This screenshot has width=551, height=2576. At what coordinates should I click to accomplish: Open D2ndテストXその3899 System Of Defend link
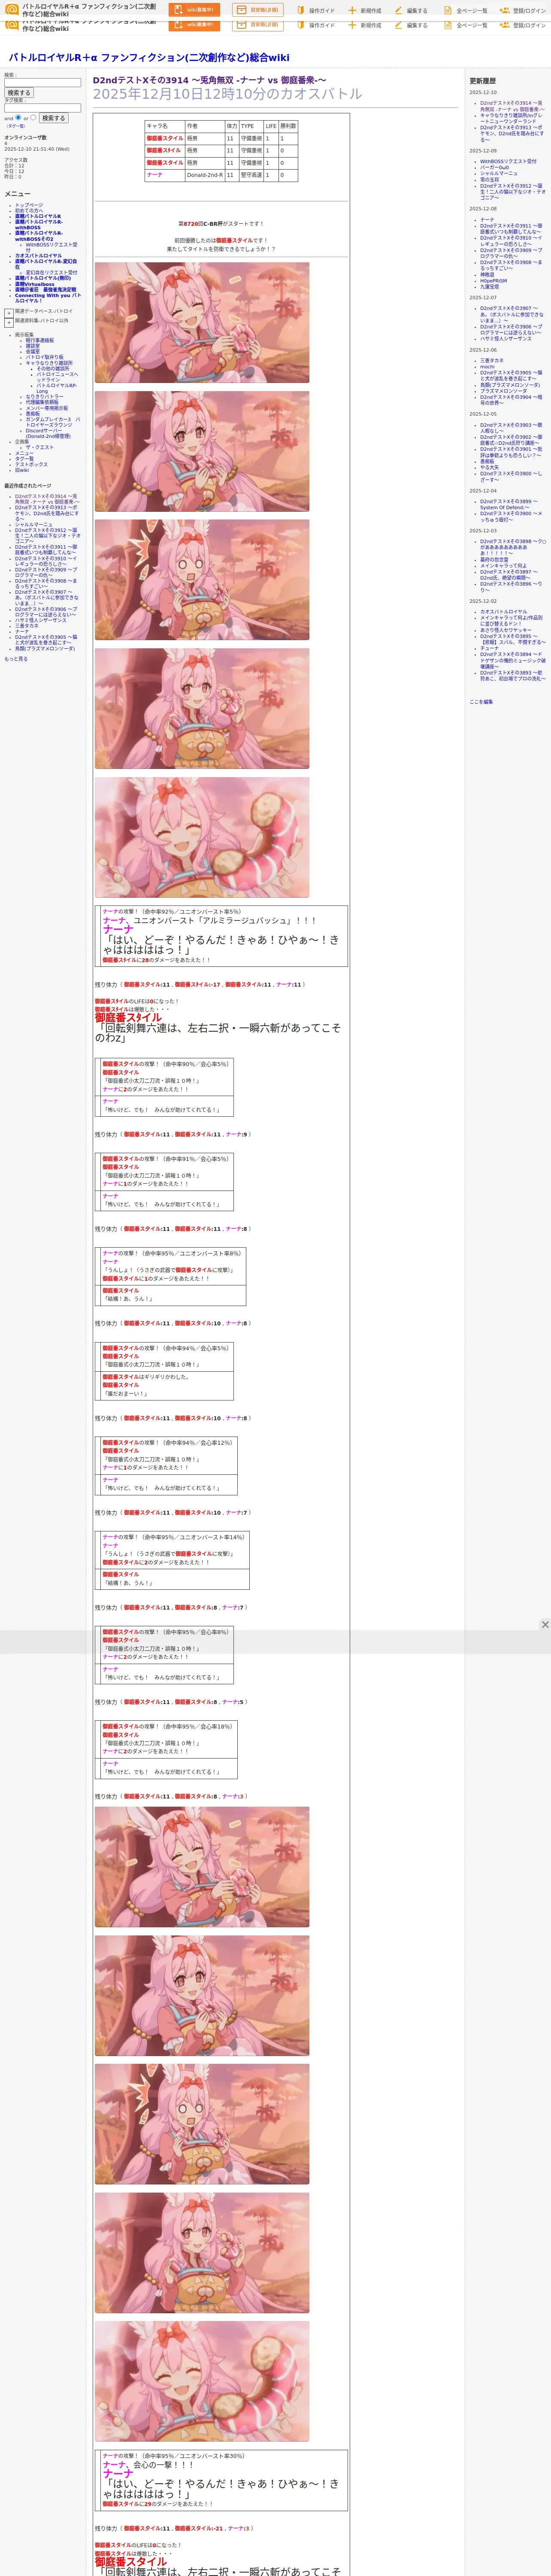509,505
